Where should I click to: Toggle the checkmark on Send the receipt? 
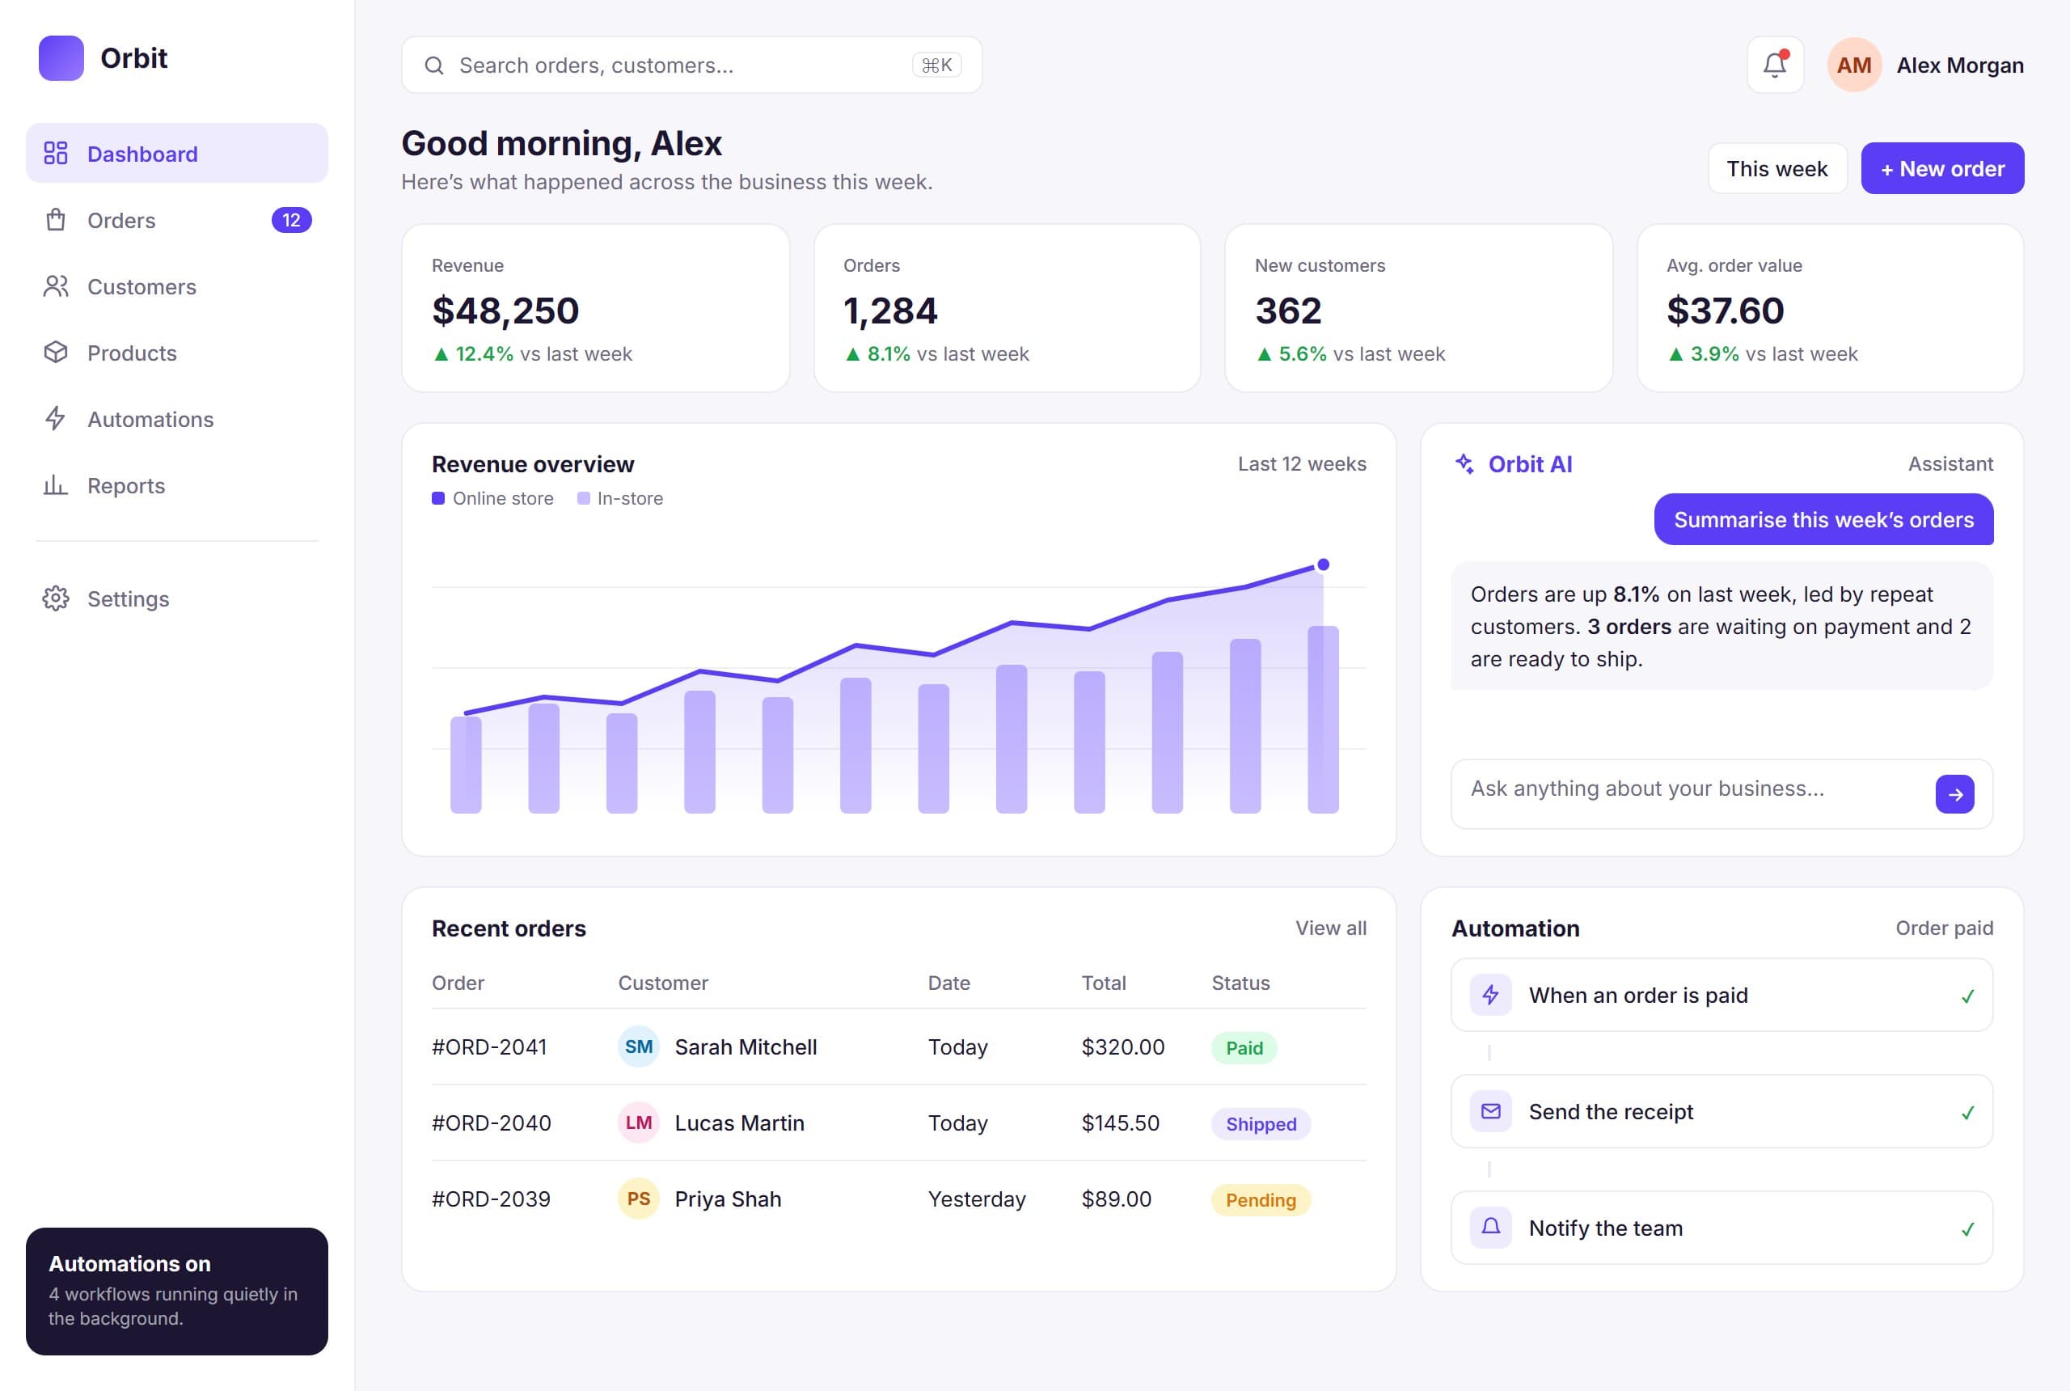pyautogui.click(x=1967, y=1113)
